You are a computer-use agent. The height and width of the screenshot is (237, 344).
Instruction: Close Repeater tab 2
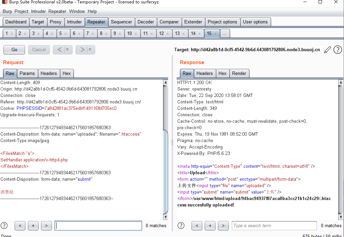tap(25, 34)
